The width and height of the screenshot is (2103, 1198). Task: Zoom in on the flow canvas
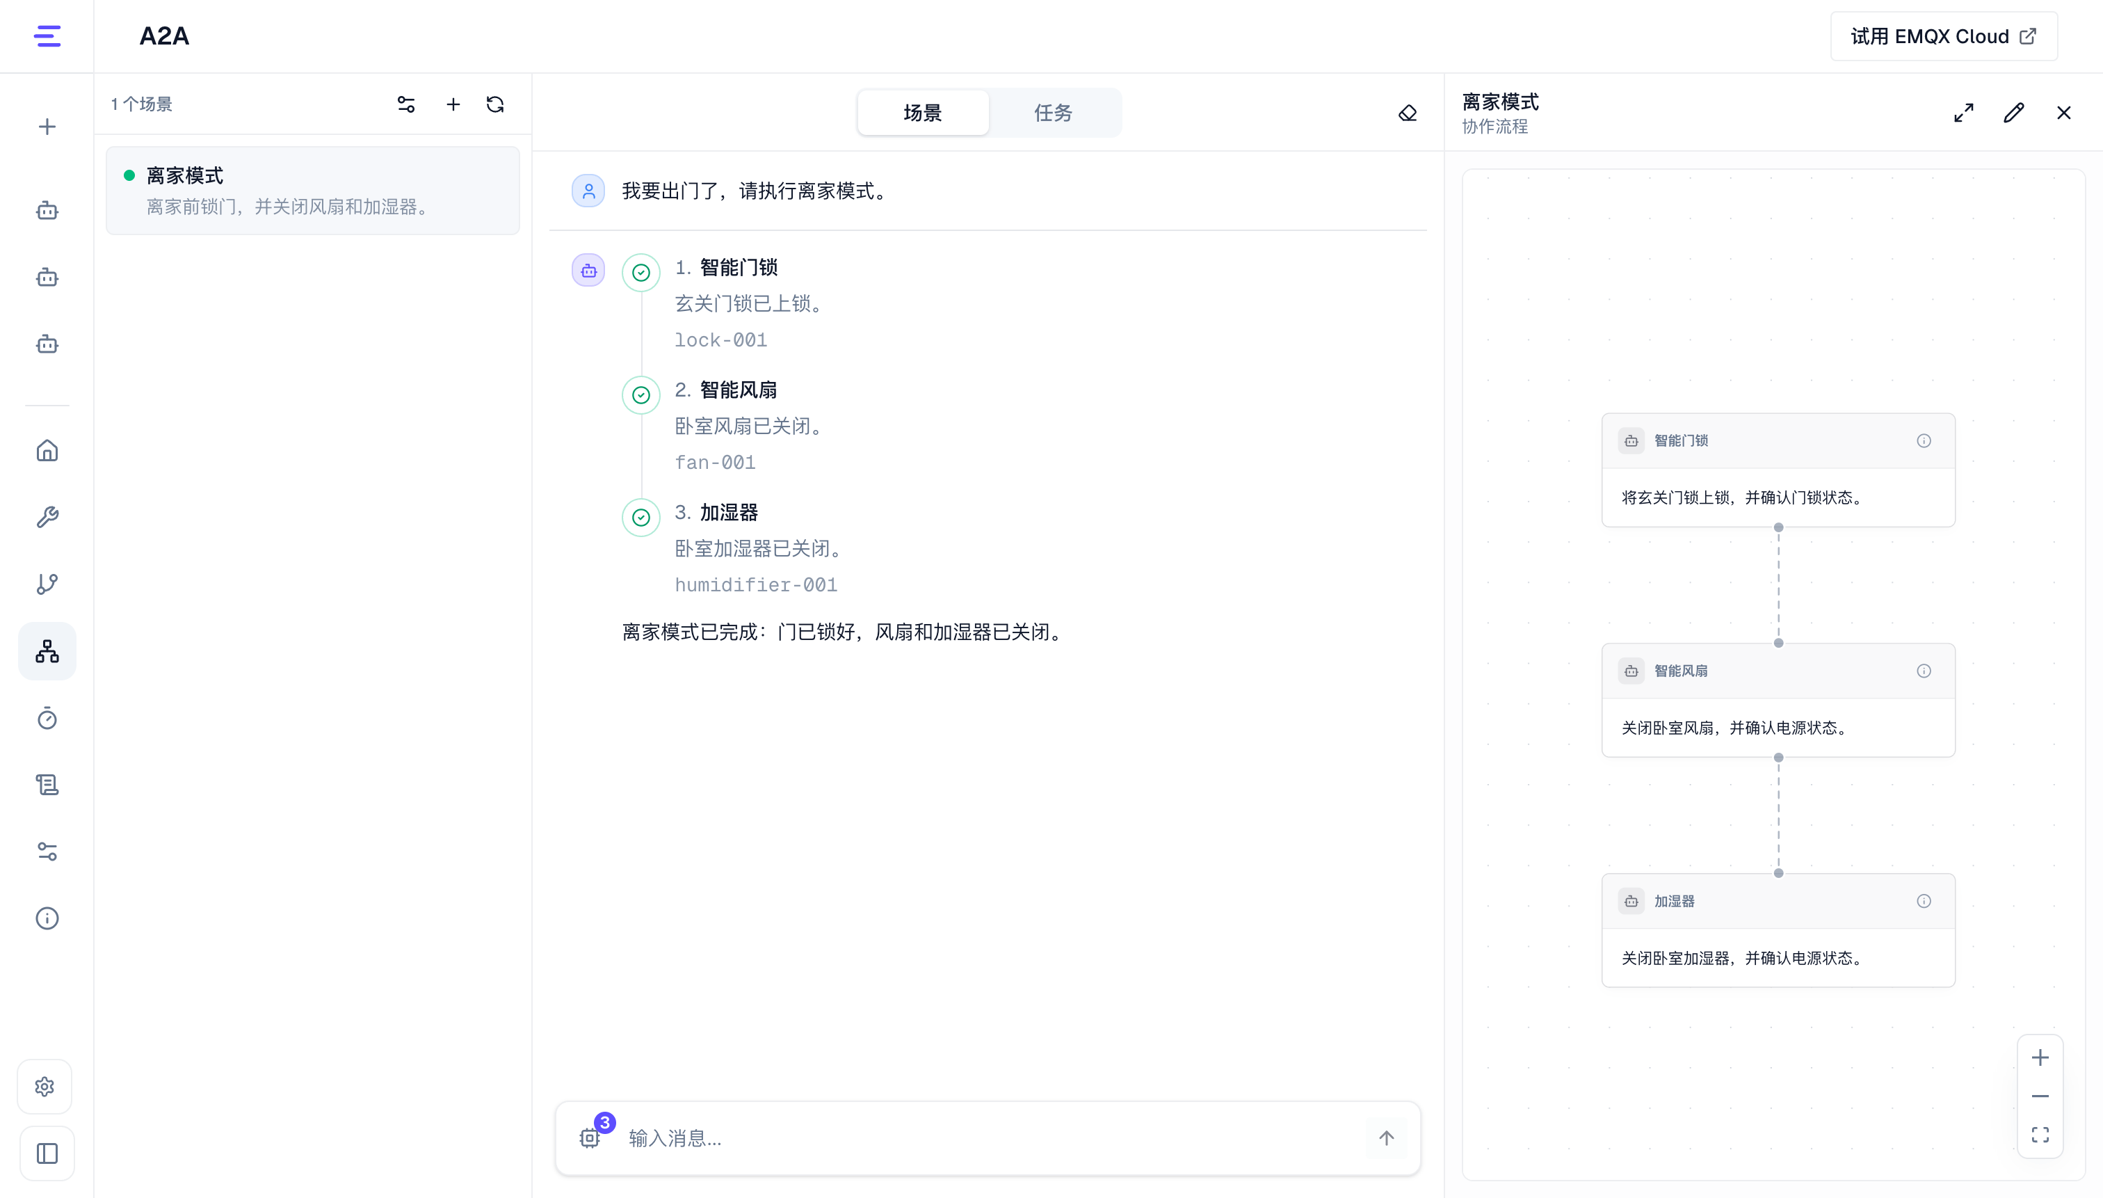(2040, 1057)
